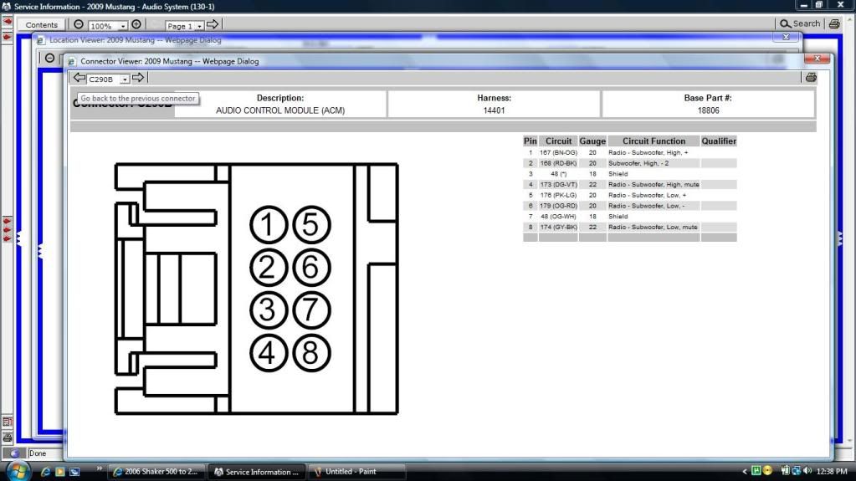The image size is (856, 481).
Task: Go back to the previous connector arrow
Action: [79, 78]
